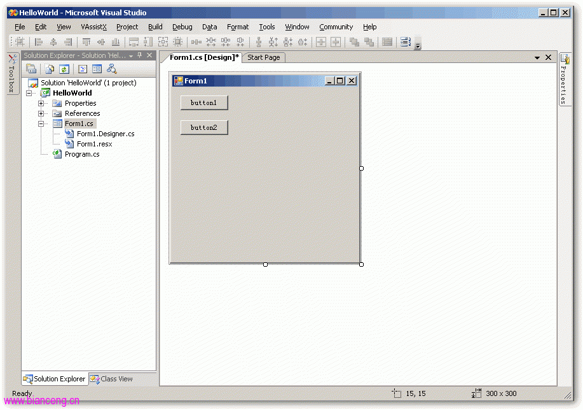Select button1 on the form designer
Screen dimensions: 583x410
coord(204,102)
